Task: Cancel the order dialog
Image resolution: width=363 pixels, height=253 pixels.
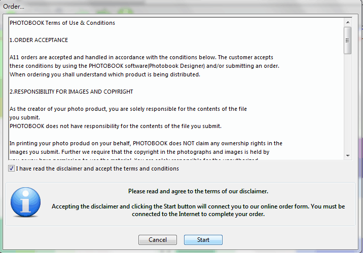Action: point(158,240)
